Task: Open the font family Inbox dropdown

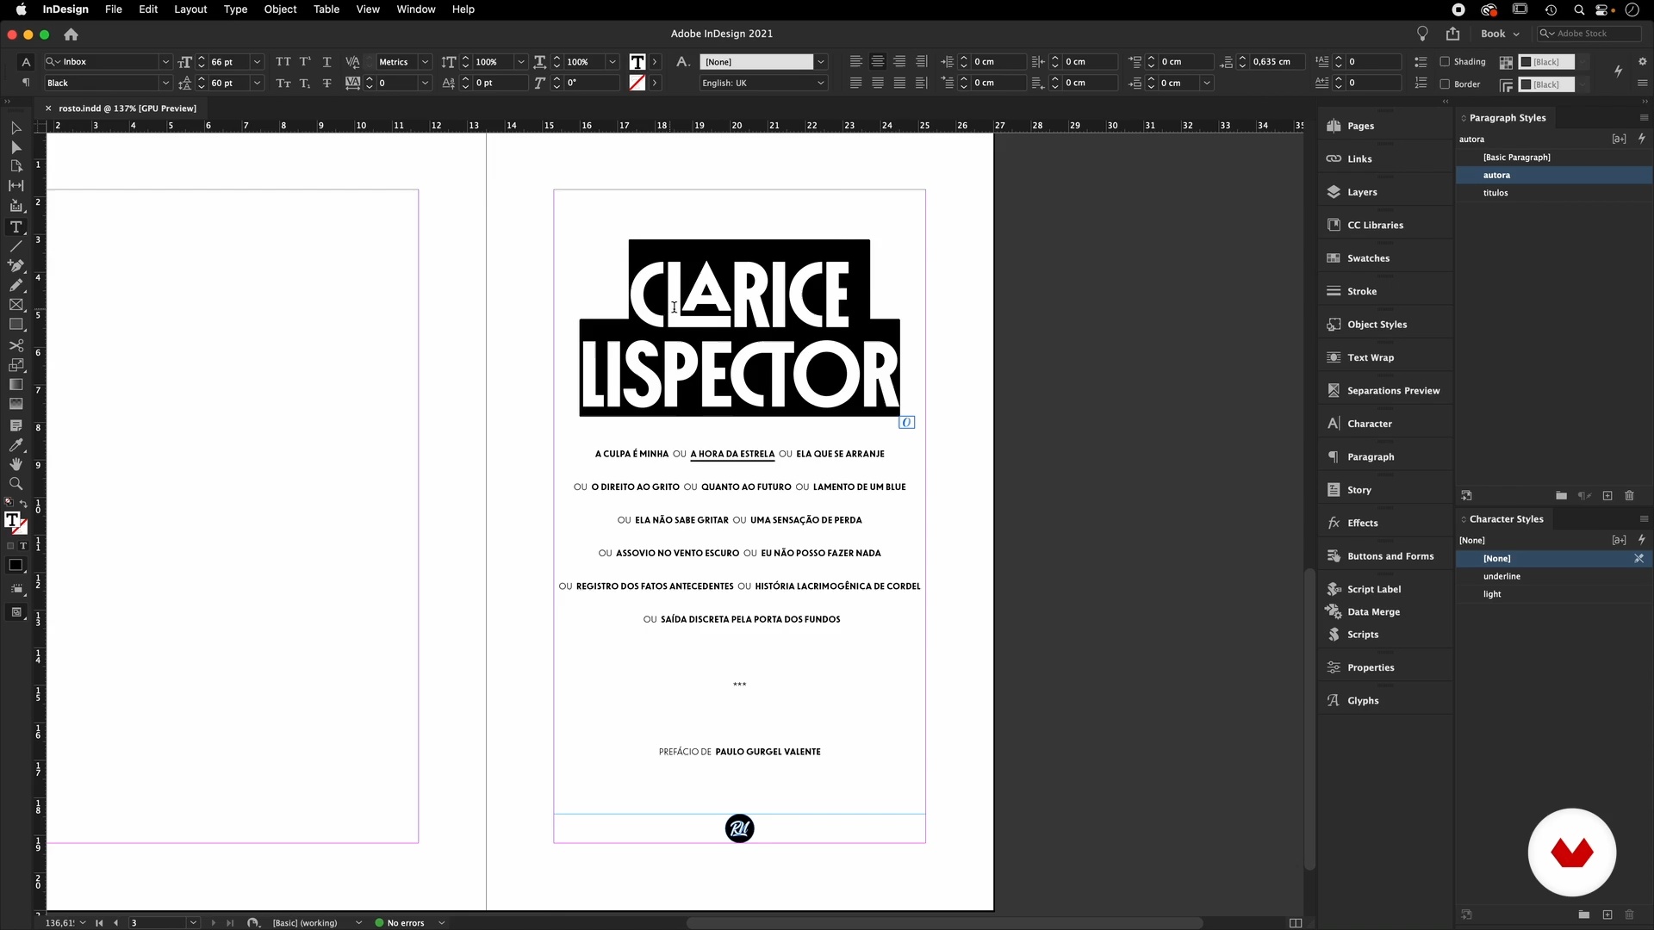Action: [x=165, y=62]
